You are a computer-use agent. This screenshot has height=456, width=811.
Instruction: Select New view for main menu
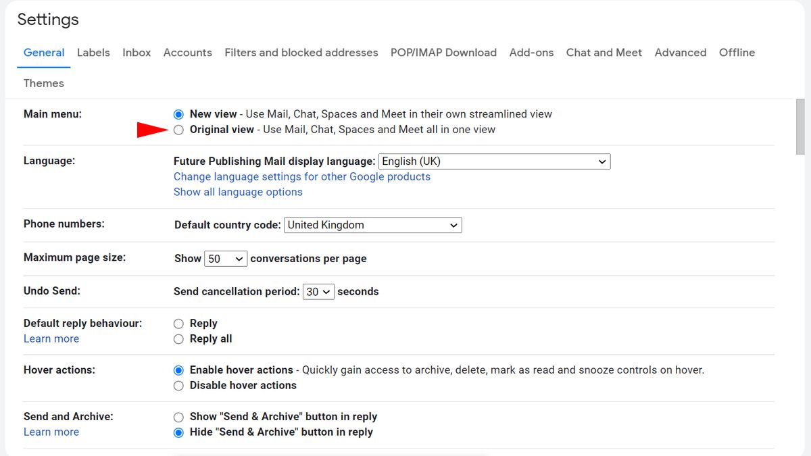[178, 113]
